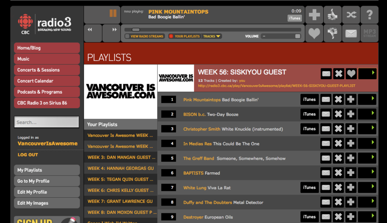Email Duffy and The Doubters track
The image size is (387, 223).
pos(326,202)
